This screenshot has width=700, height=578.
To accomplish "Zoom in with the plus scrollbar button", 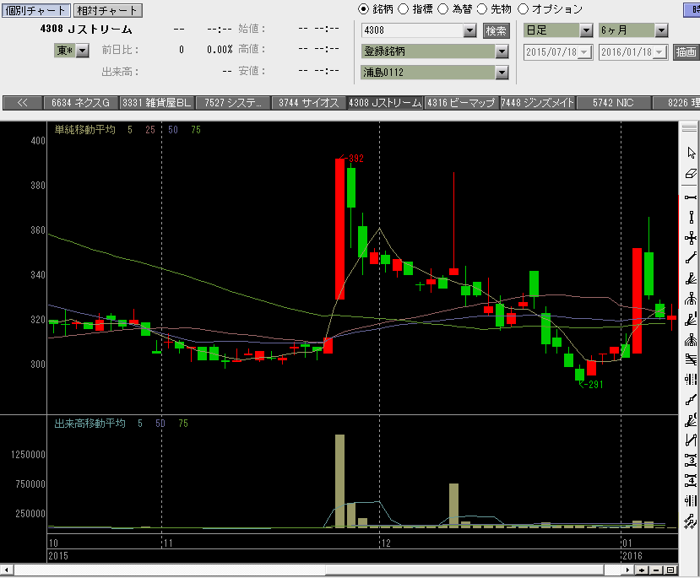I will (x=642, y=570).
